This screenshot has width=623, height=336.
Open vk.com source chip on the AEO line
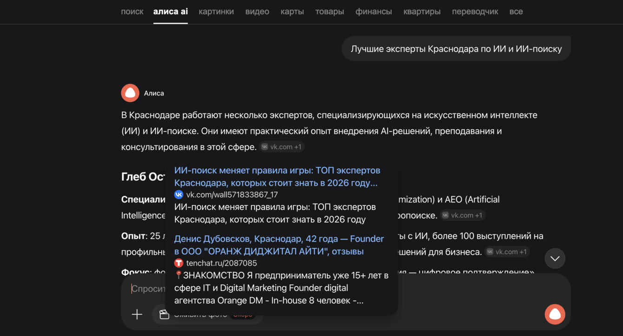462,215
